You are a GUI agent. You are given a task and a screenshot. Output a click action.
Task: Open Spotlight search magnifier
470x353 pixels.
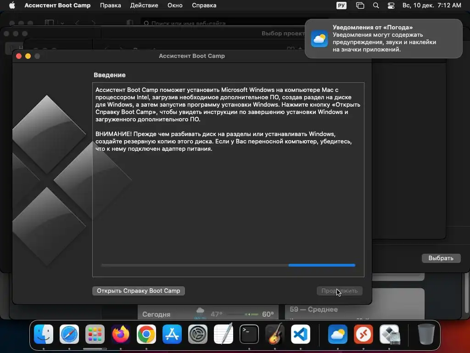click(375, 6)
